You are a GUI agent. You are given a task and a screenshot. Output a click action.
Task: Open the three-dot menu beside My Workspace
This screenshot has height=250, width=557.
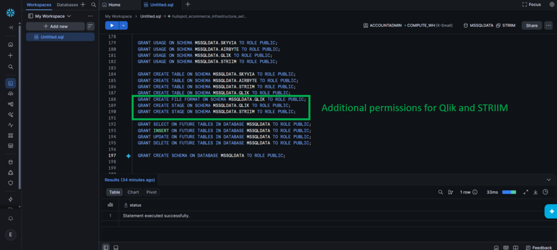[x=90, y=16]
